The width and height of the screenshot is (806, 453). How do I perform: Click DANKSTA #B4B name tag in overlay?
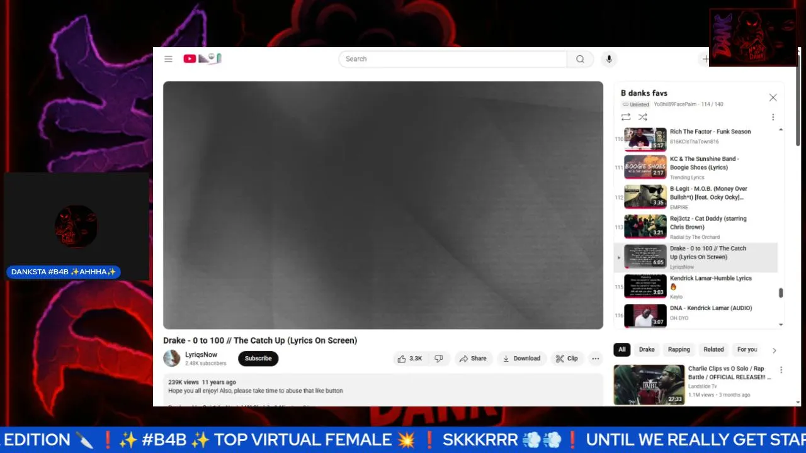tap(64, 272)
